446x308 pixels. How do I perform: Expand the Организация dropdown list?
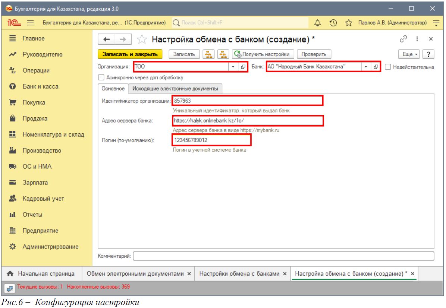pyautogui.click(x=233, y=67)
